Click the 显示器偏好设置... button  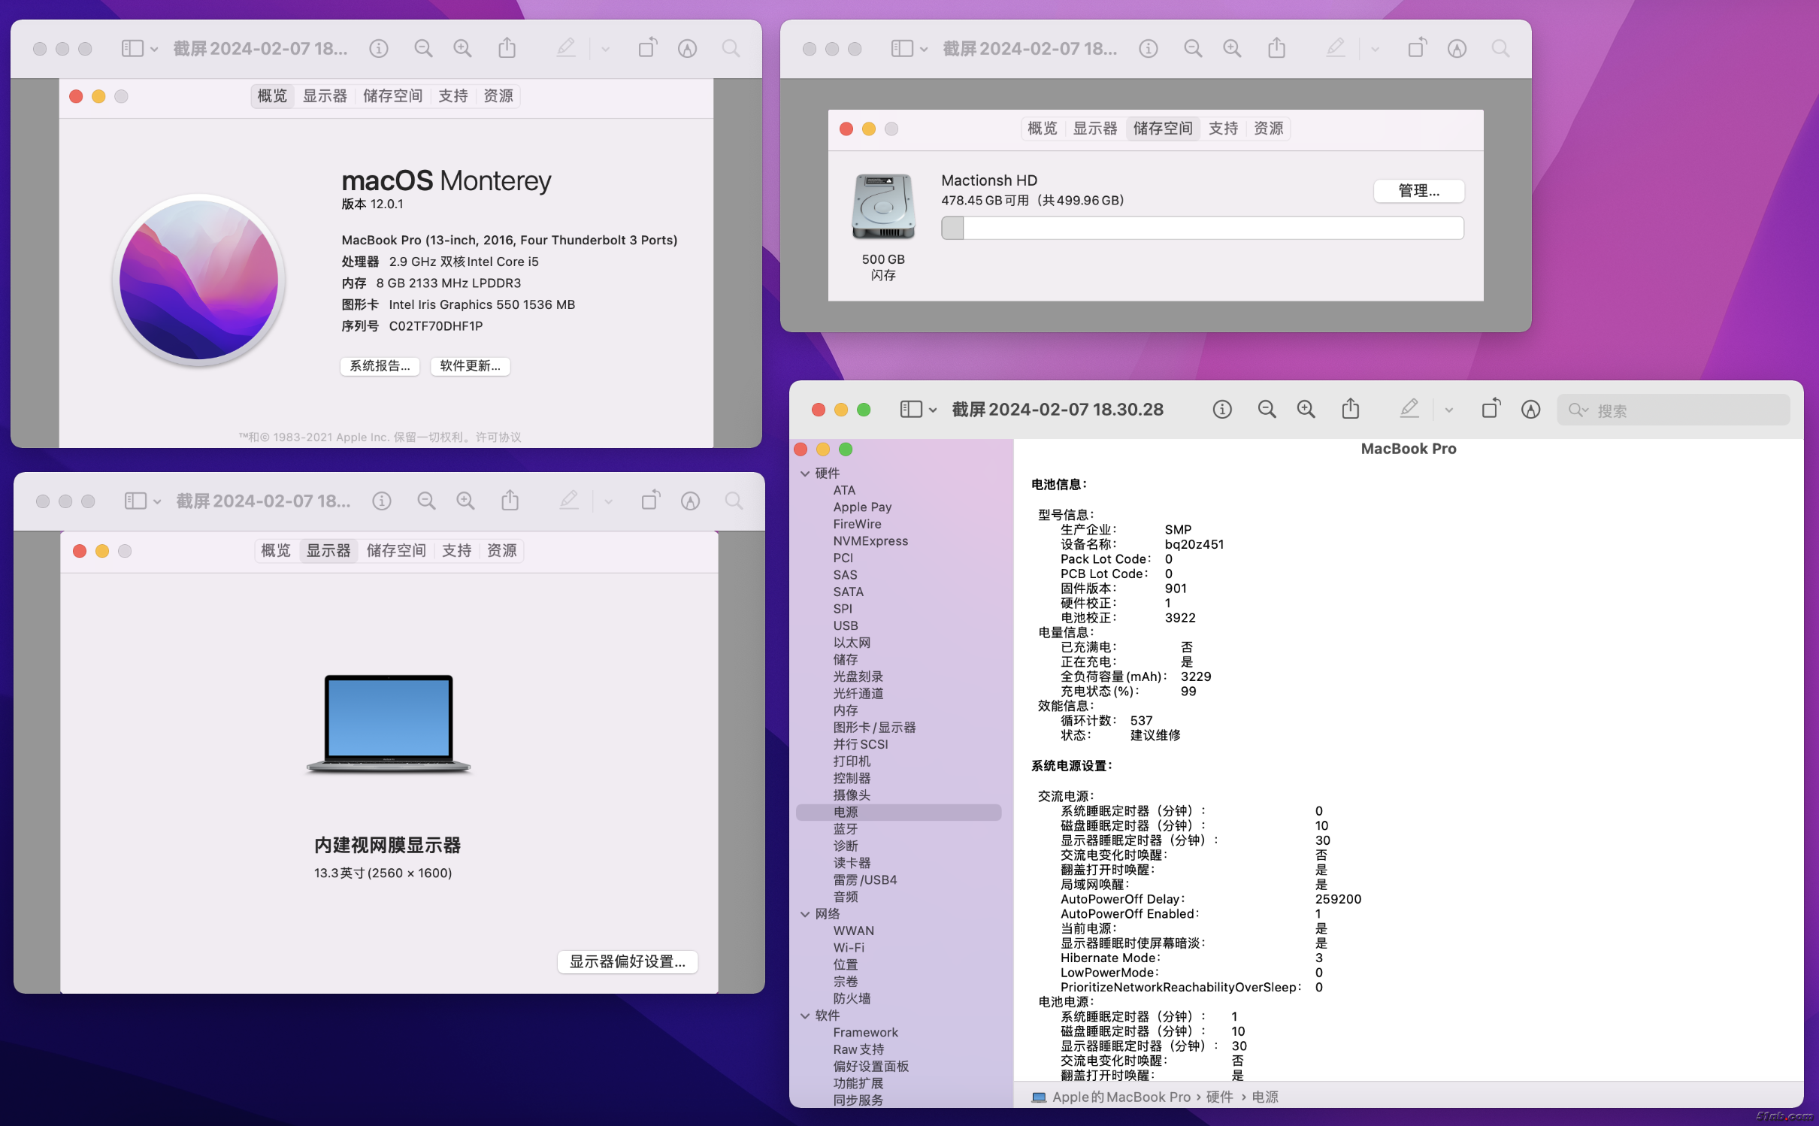627,961
